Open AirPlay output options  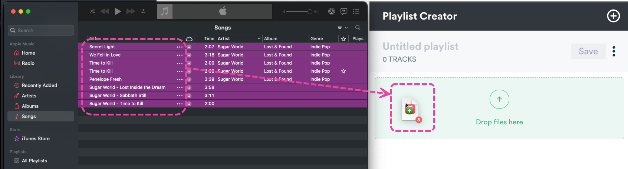point(332,11)
